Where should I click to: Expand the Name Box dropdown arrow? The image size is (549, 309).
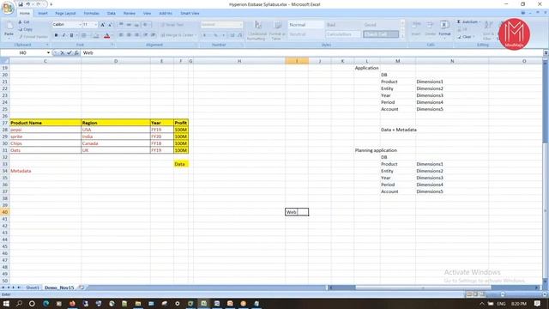[48, 53]
